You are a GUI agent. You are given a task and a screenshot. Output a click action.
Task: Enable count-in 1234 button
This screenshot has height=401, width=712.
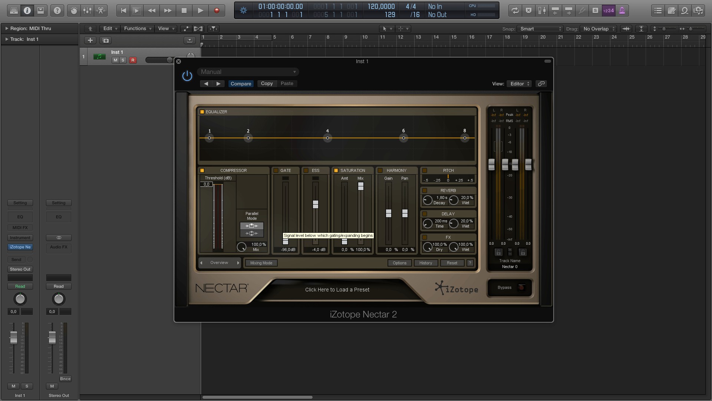coord(609,11)
